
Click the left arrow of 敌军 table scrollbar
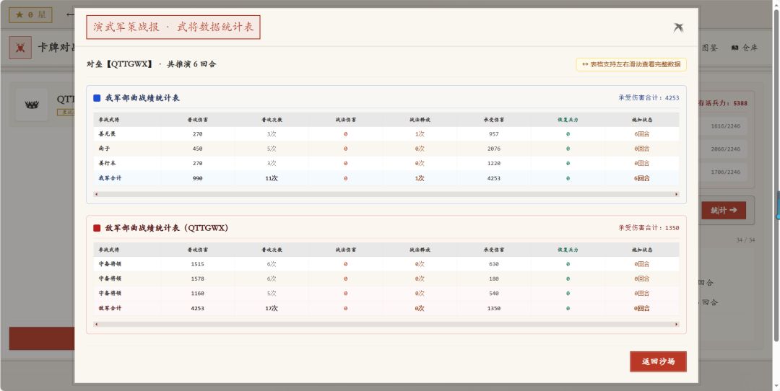pos(96,325)
